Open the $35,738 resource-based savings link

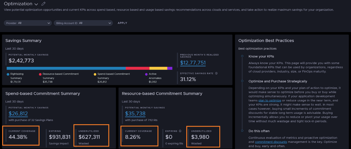pos(135,113)
